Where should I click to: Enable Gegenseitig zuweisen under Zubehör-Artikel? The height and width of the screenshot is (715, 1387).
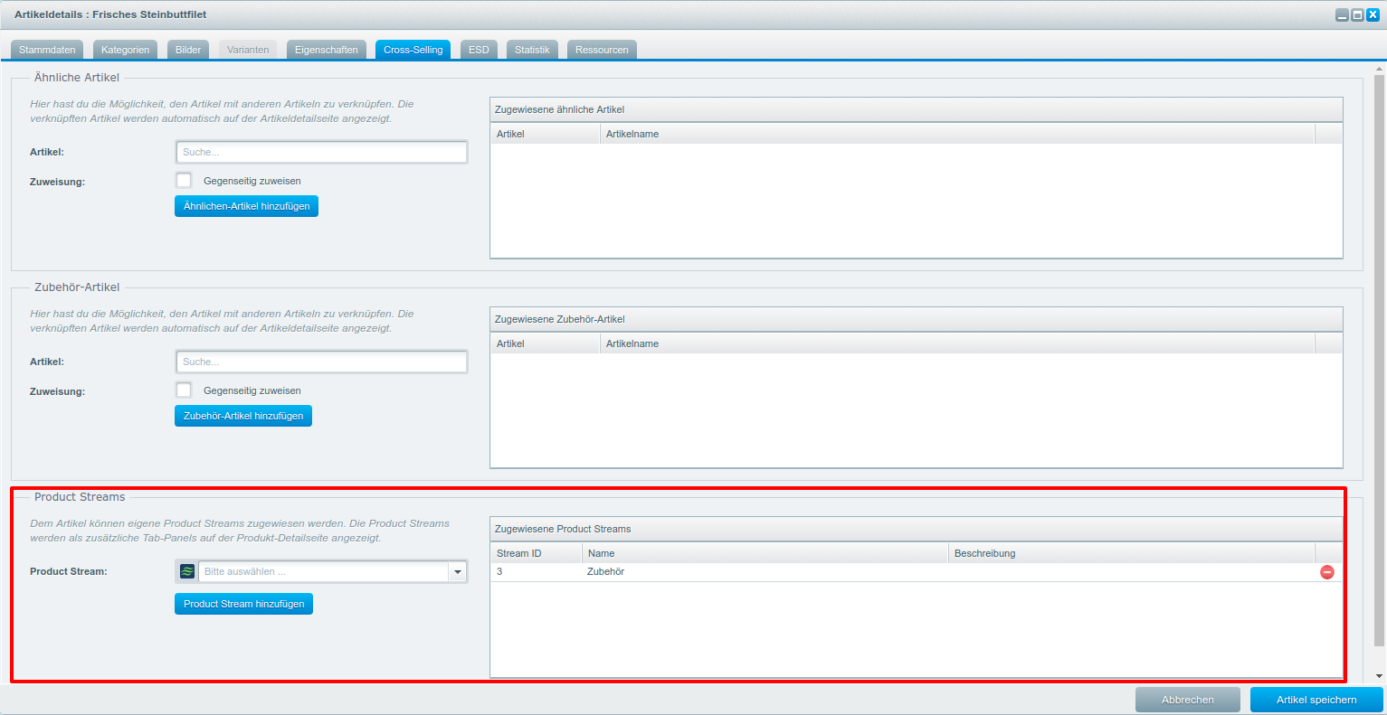tap(184, 390)
